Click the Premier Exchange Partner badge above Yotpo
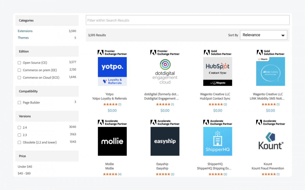This screenshot has width=305, height=190. pyautogui.click(x=112, y=53)
